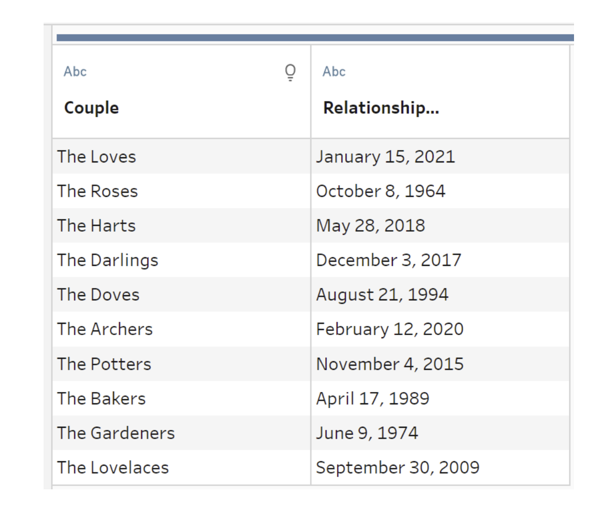Viewport: 613px width, 517px height.
Task: Select the Couple column header
Action: click(x=91, y=108)
